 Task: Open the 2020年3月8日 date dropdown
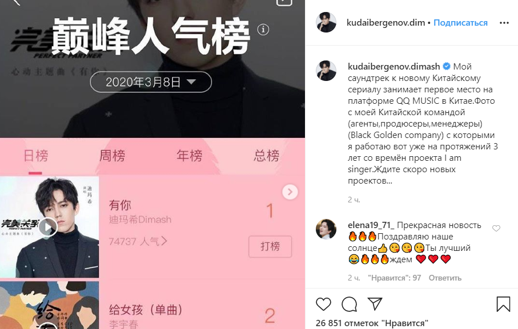click(151, 82)
